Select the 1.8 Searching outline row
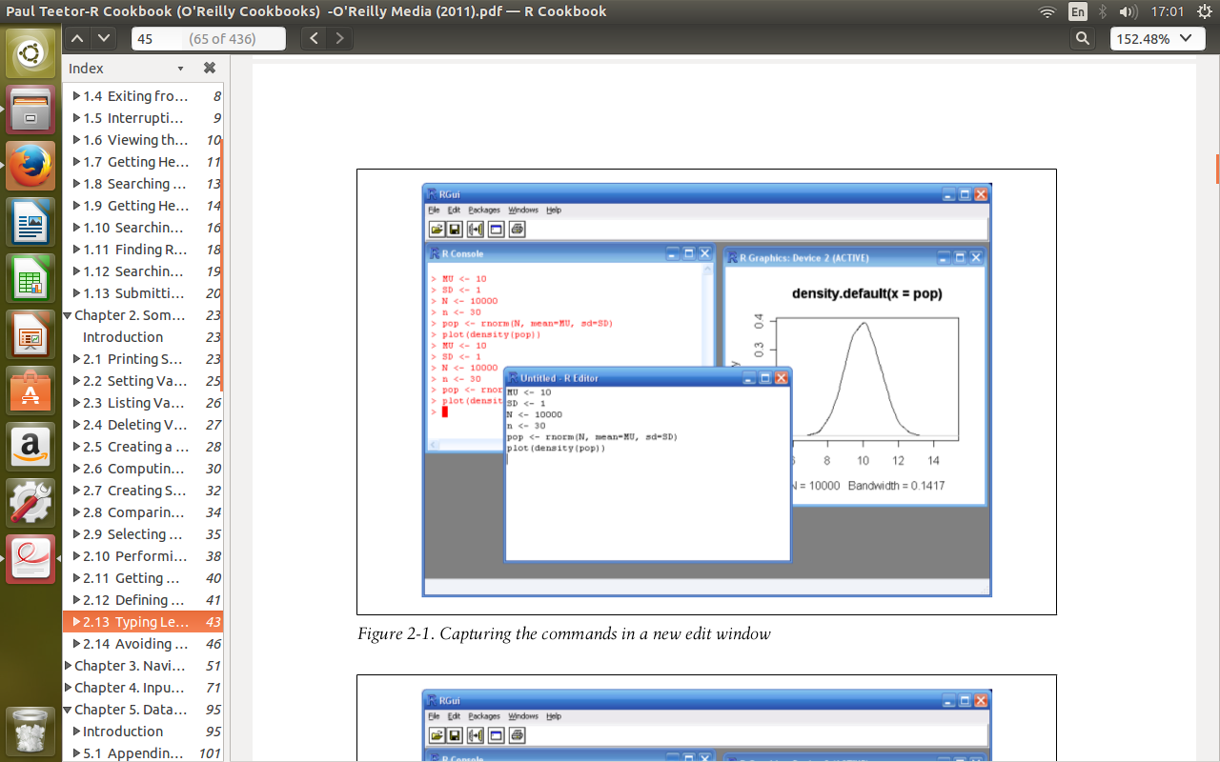This screenshot has height=762, width=1220. point(143,184)
